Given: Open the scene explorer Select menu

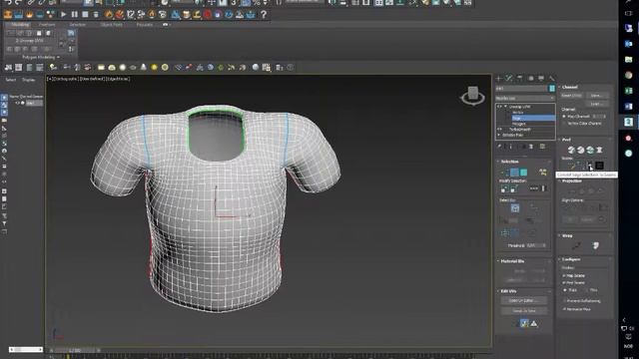Looking at the screenshot, I should tap(11, 80).
